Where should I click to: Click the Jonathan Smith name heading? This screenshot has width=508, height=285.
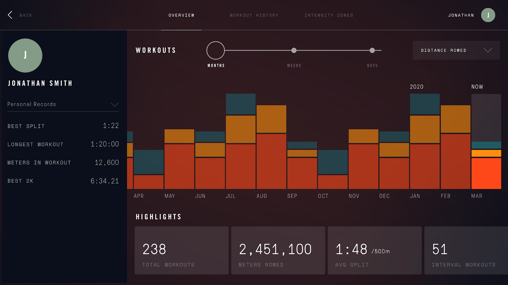[x=40, y=83]
